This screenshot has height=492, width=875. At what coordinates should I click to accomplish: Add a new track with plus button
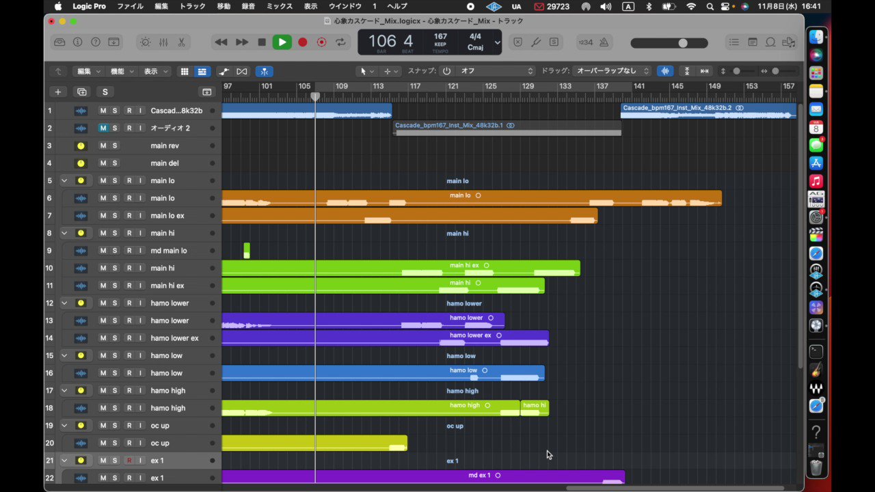point(58,92)
